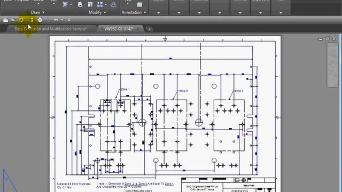Click the Full Navigation Wheel icon
342x192 pixels.
(x=332, y=53)
